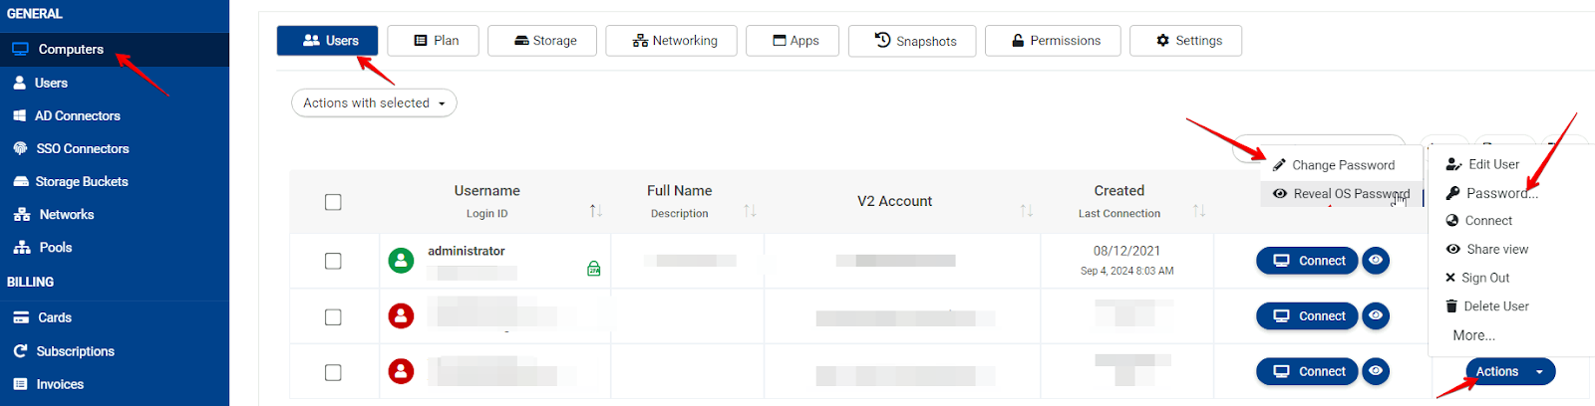Image resolution: width=1595 pixels, height=406 pixels.
Task: Click More... in the actions menu
Action: point(1473,335)
